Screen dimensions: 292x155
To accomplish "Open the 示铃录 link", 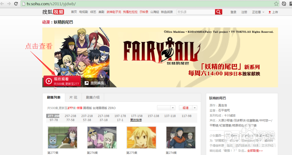I will tap(144, 12).
